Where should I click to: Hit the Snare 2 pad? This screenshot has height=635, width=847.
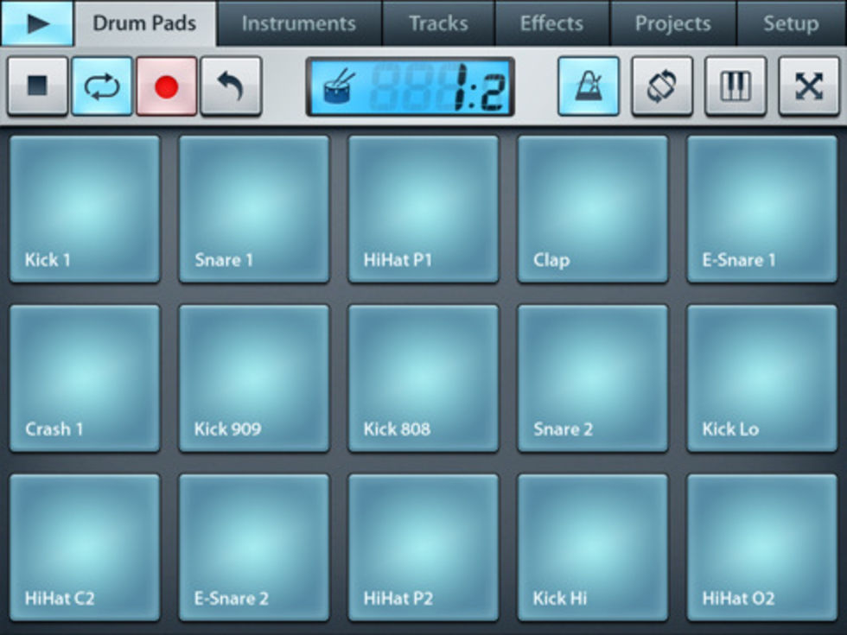coord(593,378)
